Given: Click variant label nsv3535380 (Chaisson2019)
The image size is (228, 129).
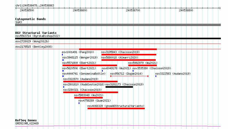Looking at the screenshot, I should coord(152,68).
